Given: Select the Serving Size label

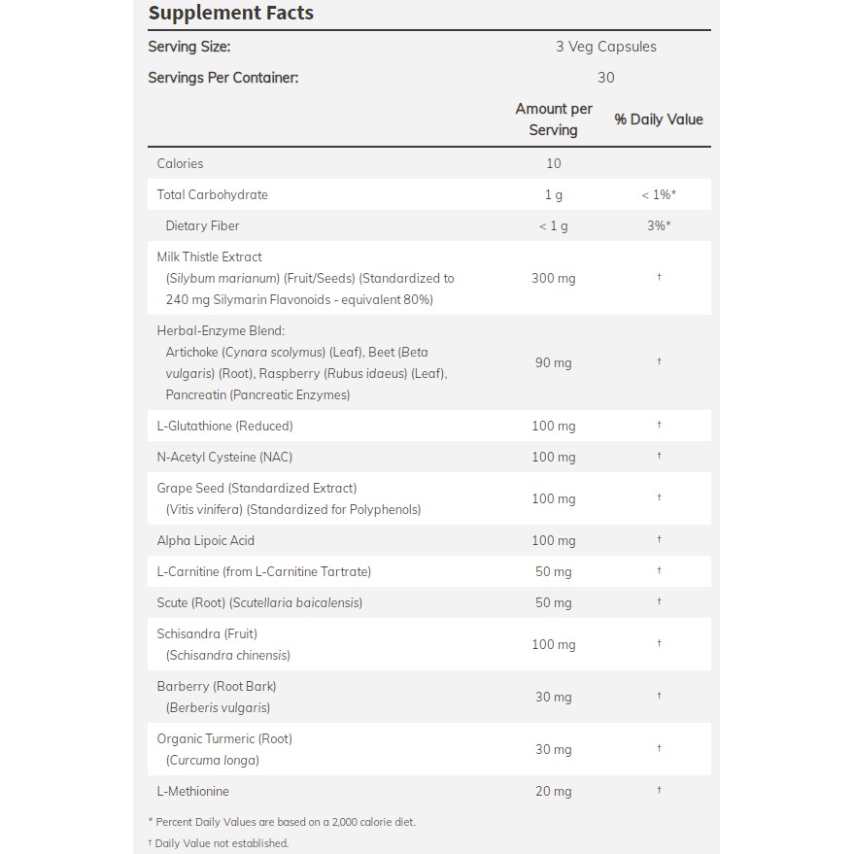Looking at the screenshot, I should pos(189,47).
